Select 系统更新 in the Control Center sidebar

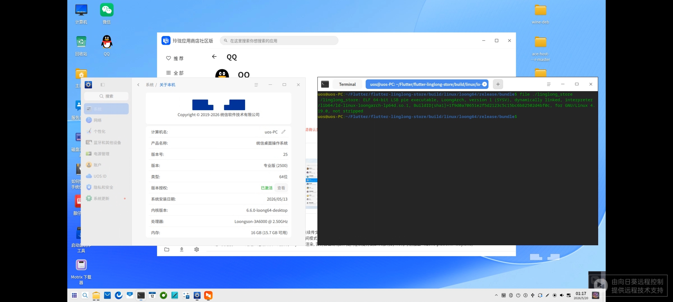point(106,198)
